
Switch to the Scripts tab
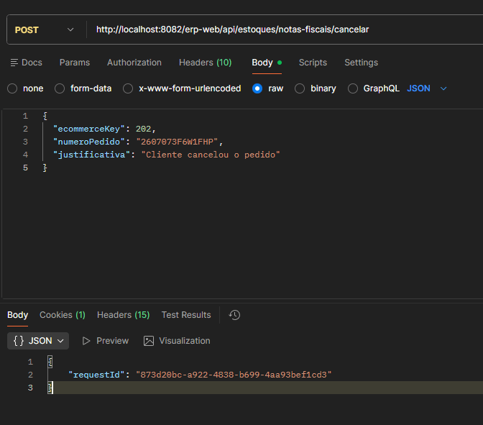pos(313,63)
